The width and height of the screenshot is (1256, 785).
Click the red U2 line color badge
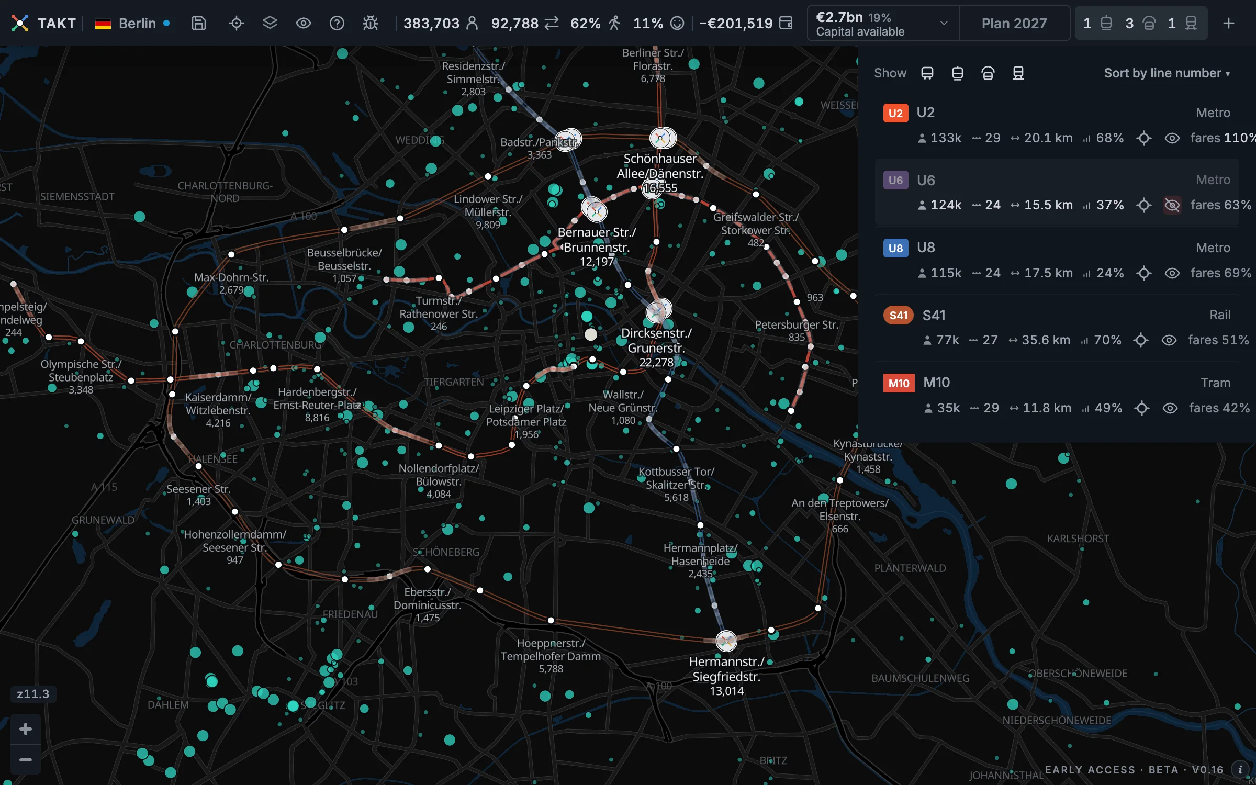point(895,113)
